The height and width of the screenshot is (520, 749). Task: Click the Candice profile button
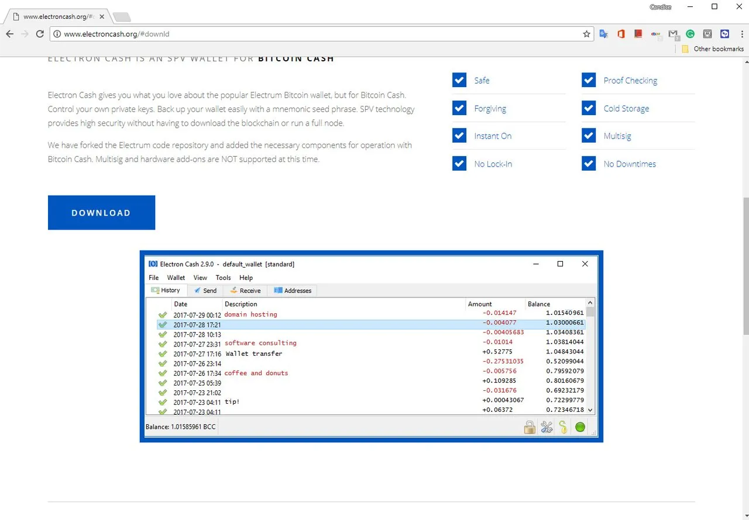click(660, 7)
